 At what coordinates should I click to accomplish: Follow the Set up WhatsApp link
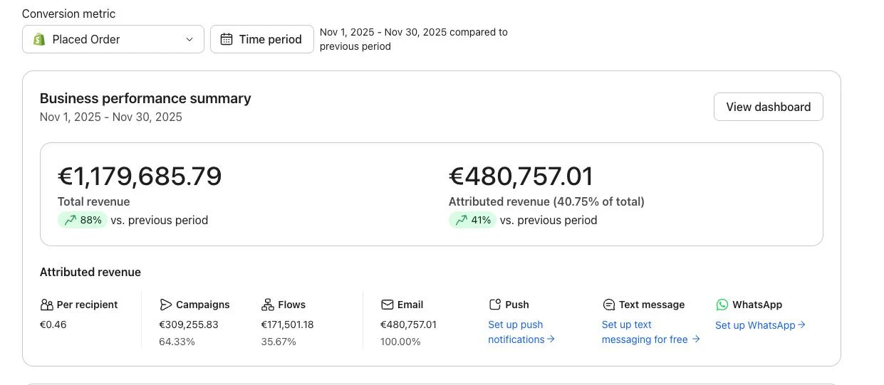760,325
